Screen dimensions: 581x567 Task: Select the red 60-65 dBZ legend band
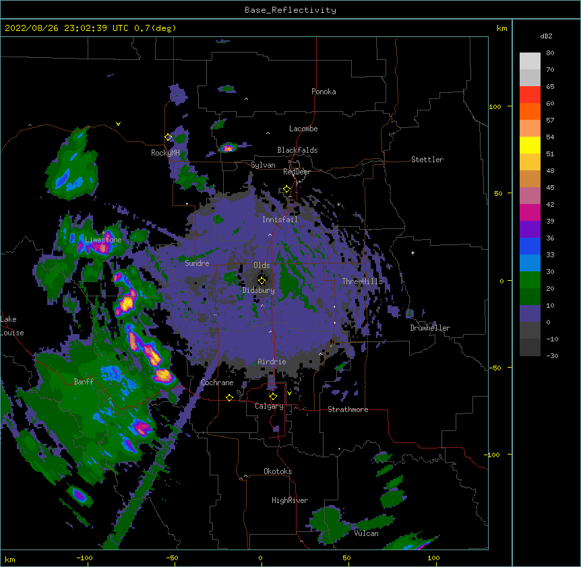[x=530, y=95]
